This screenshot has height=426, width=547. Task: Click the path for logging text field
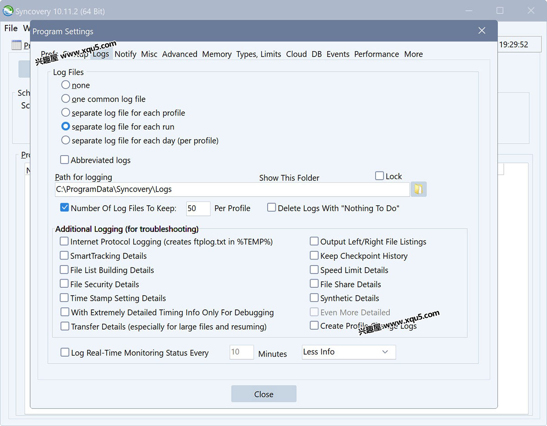pos(232,189)
